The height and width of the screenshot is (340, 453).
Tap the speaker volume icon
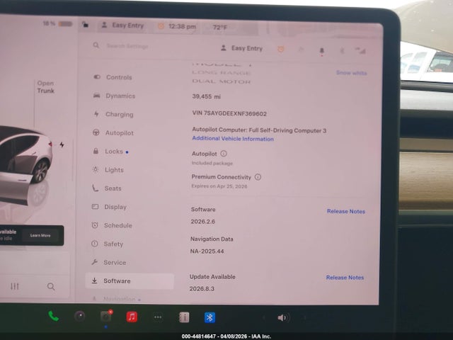click(x=283, y=318)
